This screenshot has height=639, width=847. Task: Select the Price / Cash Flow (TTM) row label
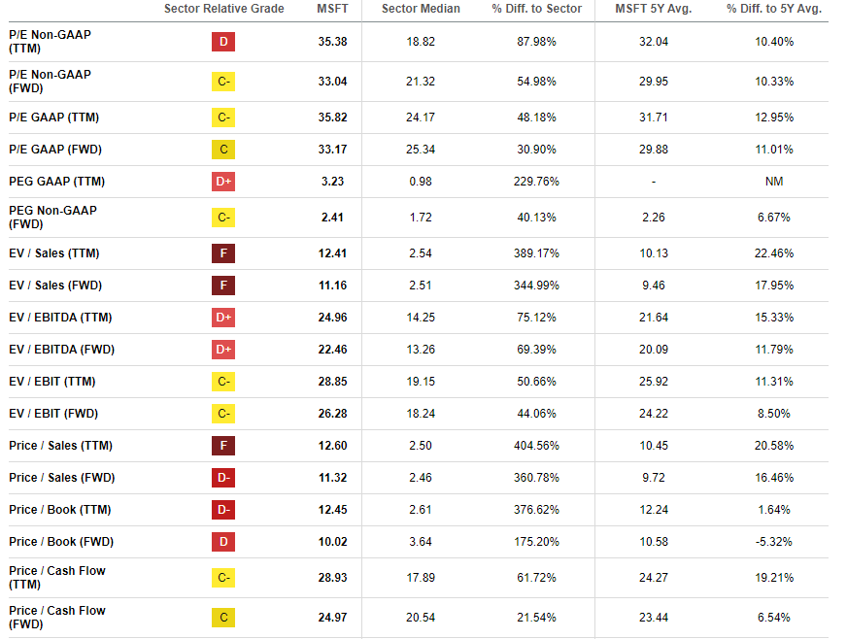click(57, 578)
